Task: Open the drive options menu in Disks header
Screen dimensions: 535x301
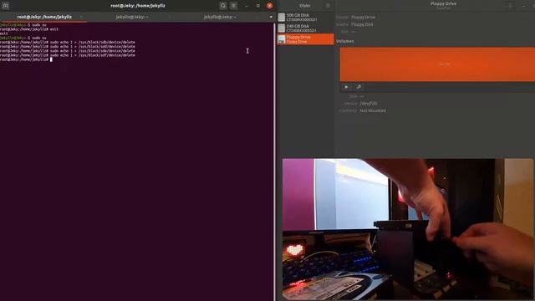Action: tap(511, 6)
